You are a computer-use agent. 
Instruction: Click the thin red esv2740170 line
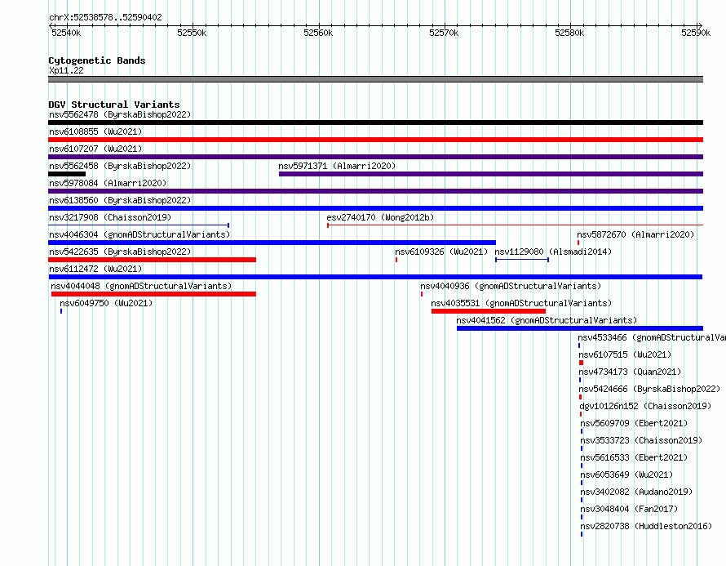(x=516, y=225)
